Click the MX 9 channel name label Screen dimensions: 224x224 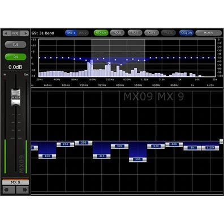15,182
